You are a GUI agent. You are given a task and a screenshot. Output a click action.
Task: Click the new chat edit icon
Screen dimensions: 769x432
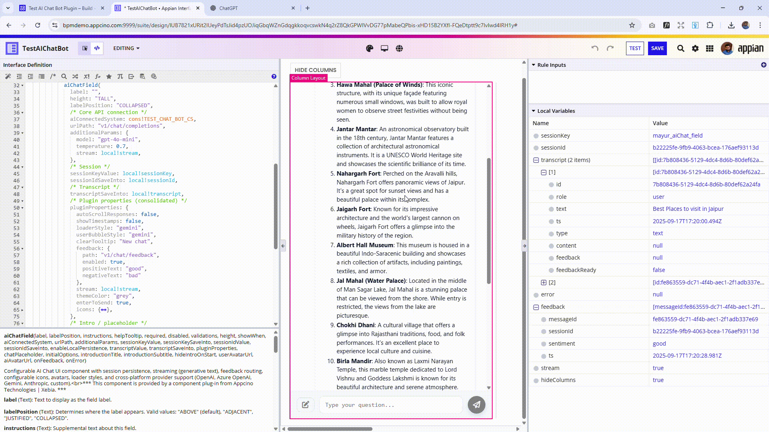pos(306,405)
